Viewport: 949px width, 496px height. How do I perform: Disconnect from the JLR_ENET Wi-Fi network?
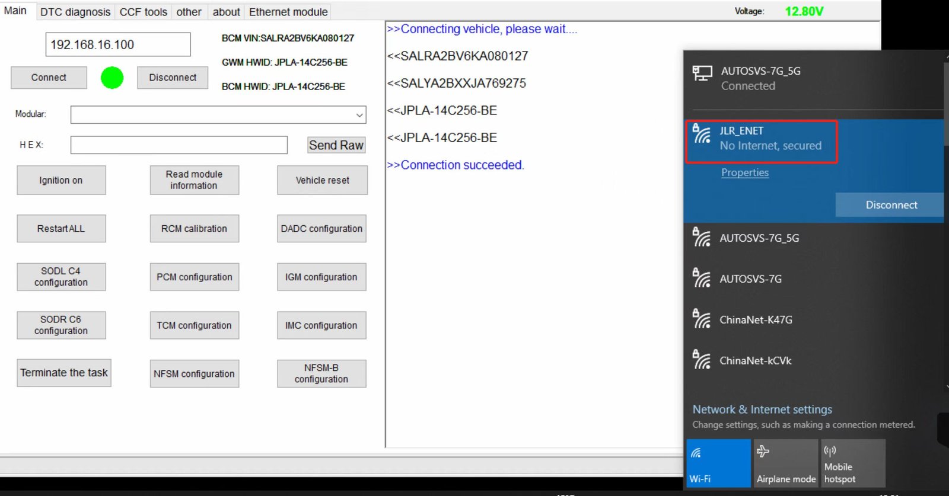[891, 205]
